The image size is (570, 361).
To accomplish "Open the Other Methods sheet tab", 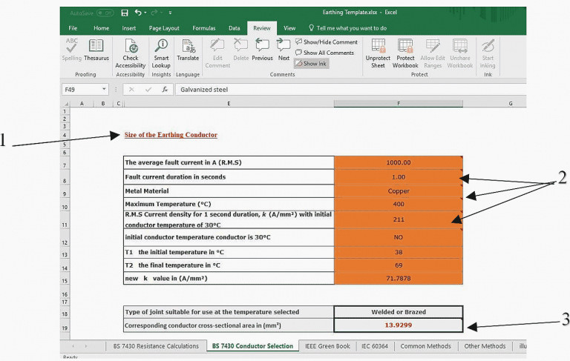I will click(x=485, y=346).
